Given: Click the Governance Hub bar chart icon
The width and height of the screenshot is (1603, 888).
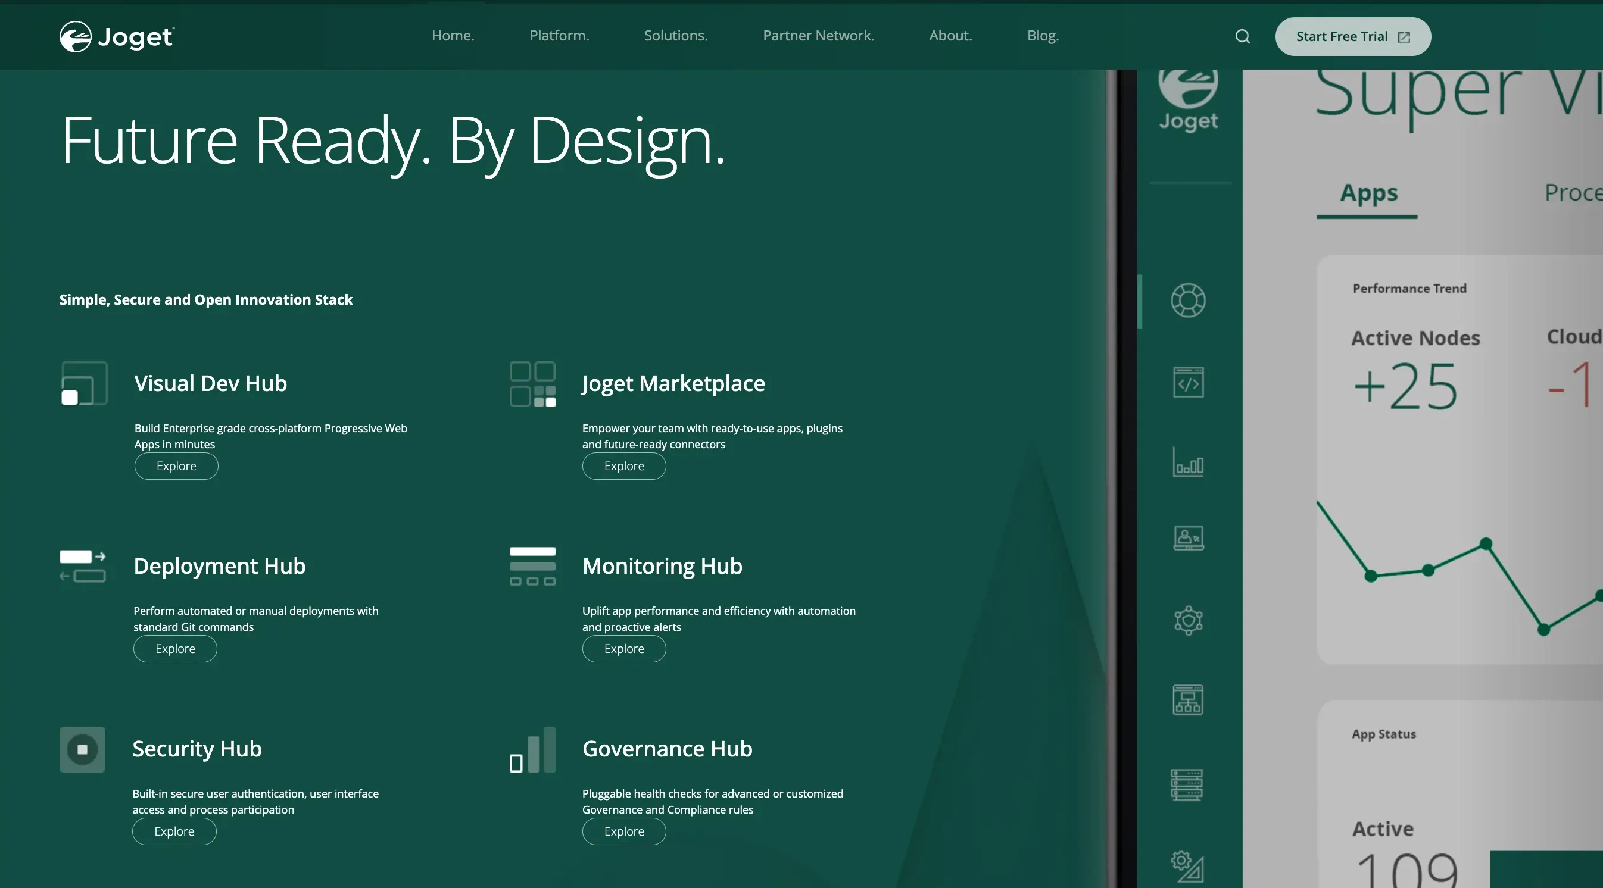Looking at the screenshot, I should (x=533, y=749).
